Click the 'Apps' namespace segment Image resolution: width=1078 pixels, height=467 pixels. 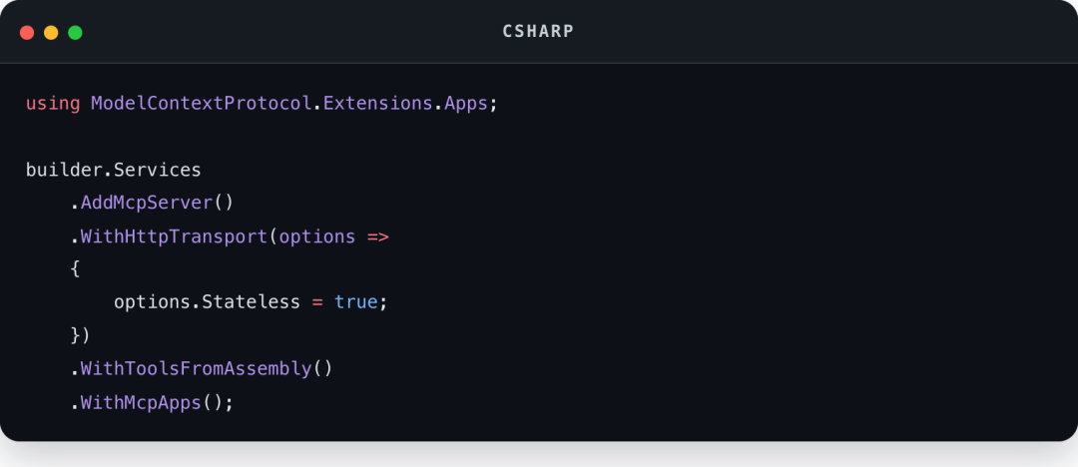pos(466,104)
